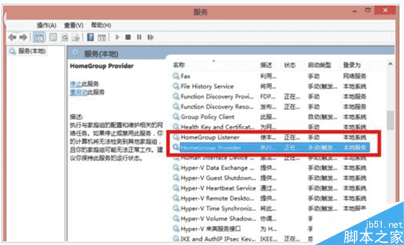Toggle the Action Pane toolbar icon
Image resolution: width=404 pixels, height=245 pixels.
point(102,37)
